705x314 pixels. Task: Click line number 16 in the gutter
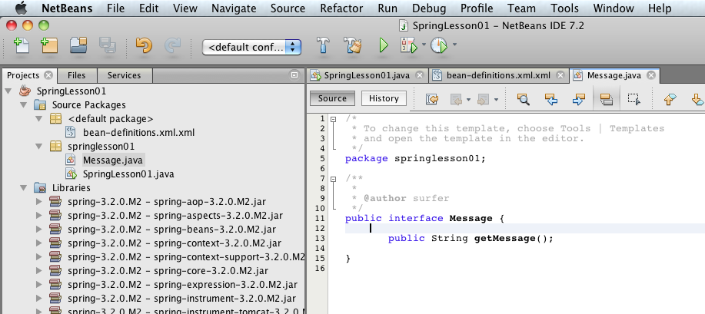pos(319,268)
